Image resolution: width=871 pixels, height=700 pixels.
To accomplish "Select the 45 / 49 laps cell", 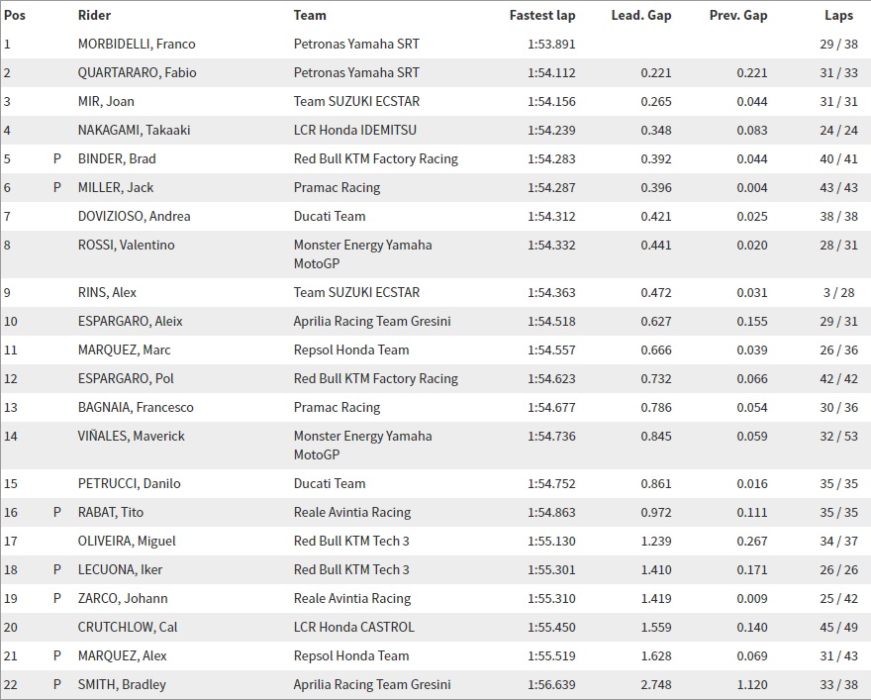I will click(x=839, y=627).
